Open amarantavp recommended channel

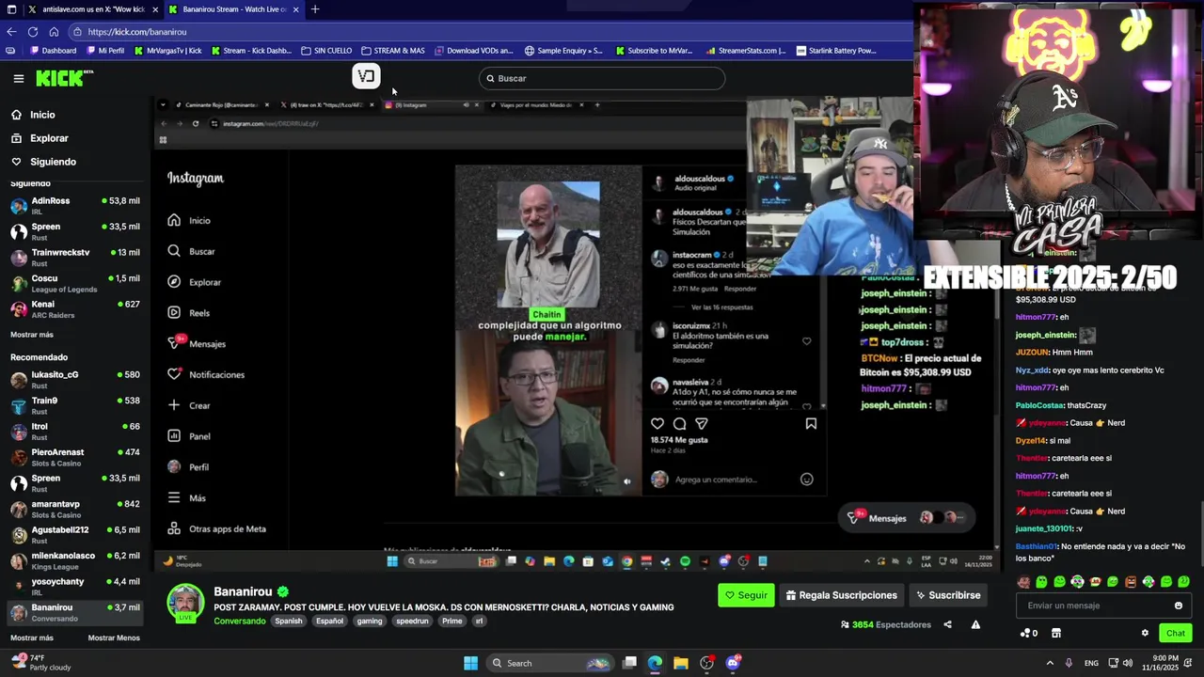(74, 509)
